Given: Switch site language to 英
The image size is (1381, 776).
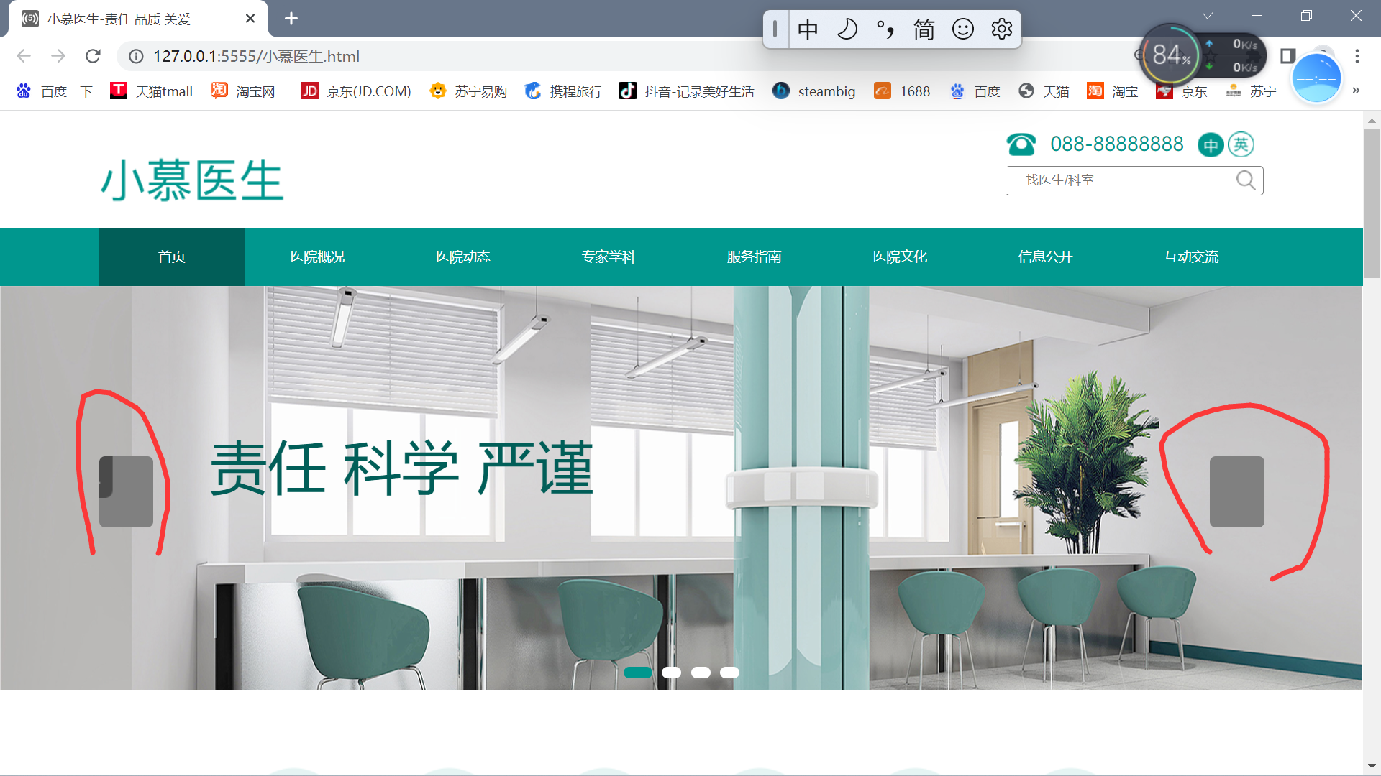Looking at the screenshot, I should coord(1241,144).
